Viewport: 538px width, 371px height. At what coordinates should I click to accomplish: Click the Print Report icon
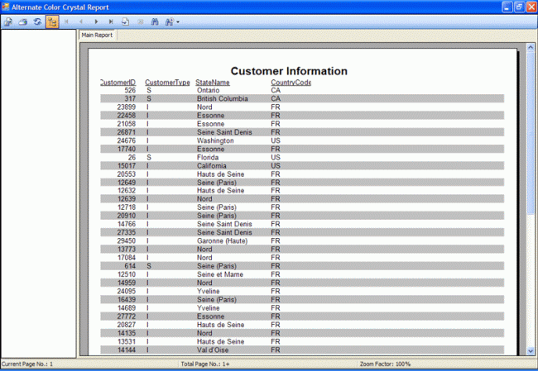(23, 22)
